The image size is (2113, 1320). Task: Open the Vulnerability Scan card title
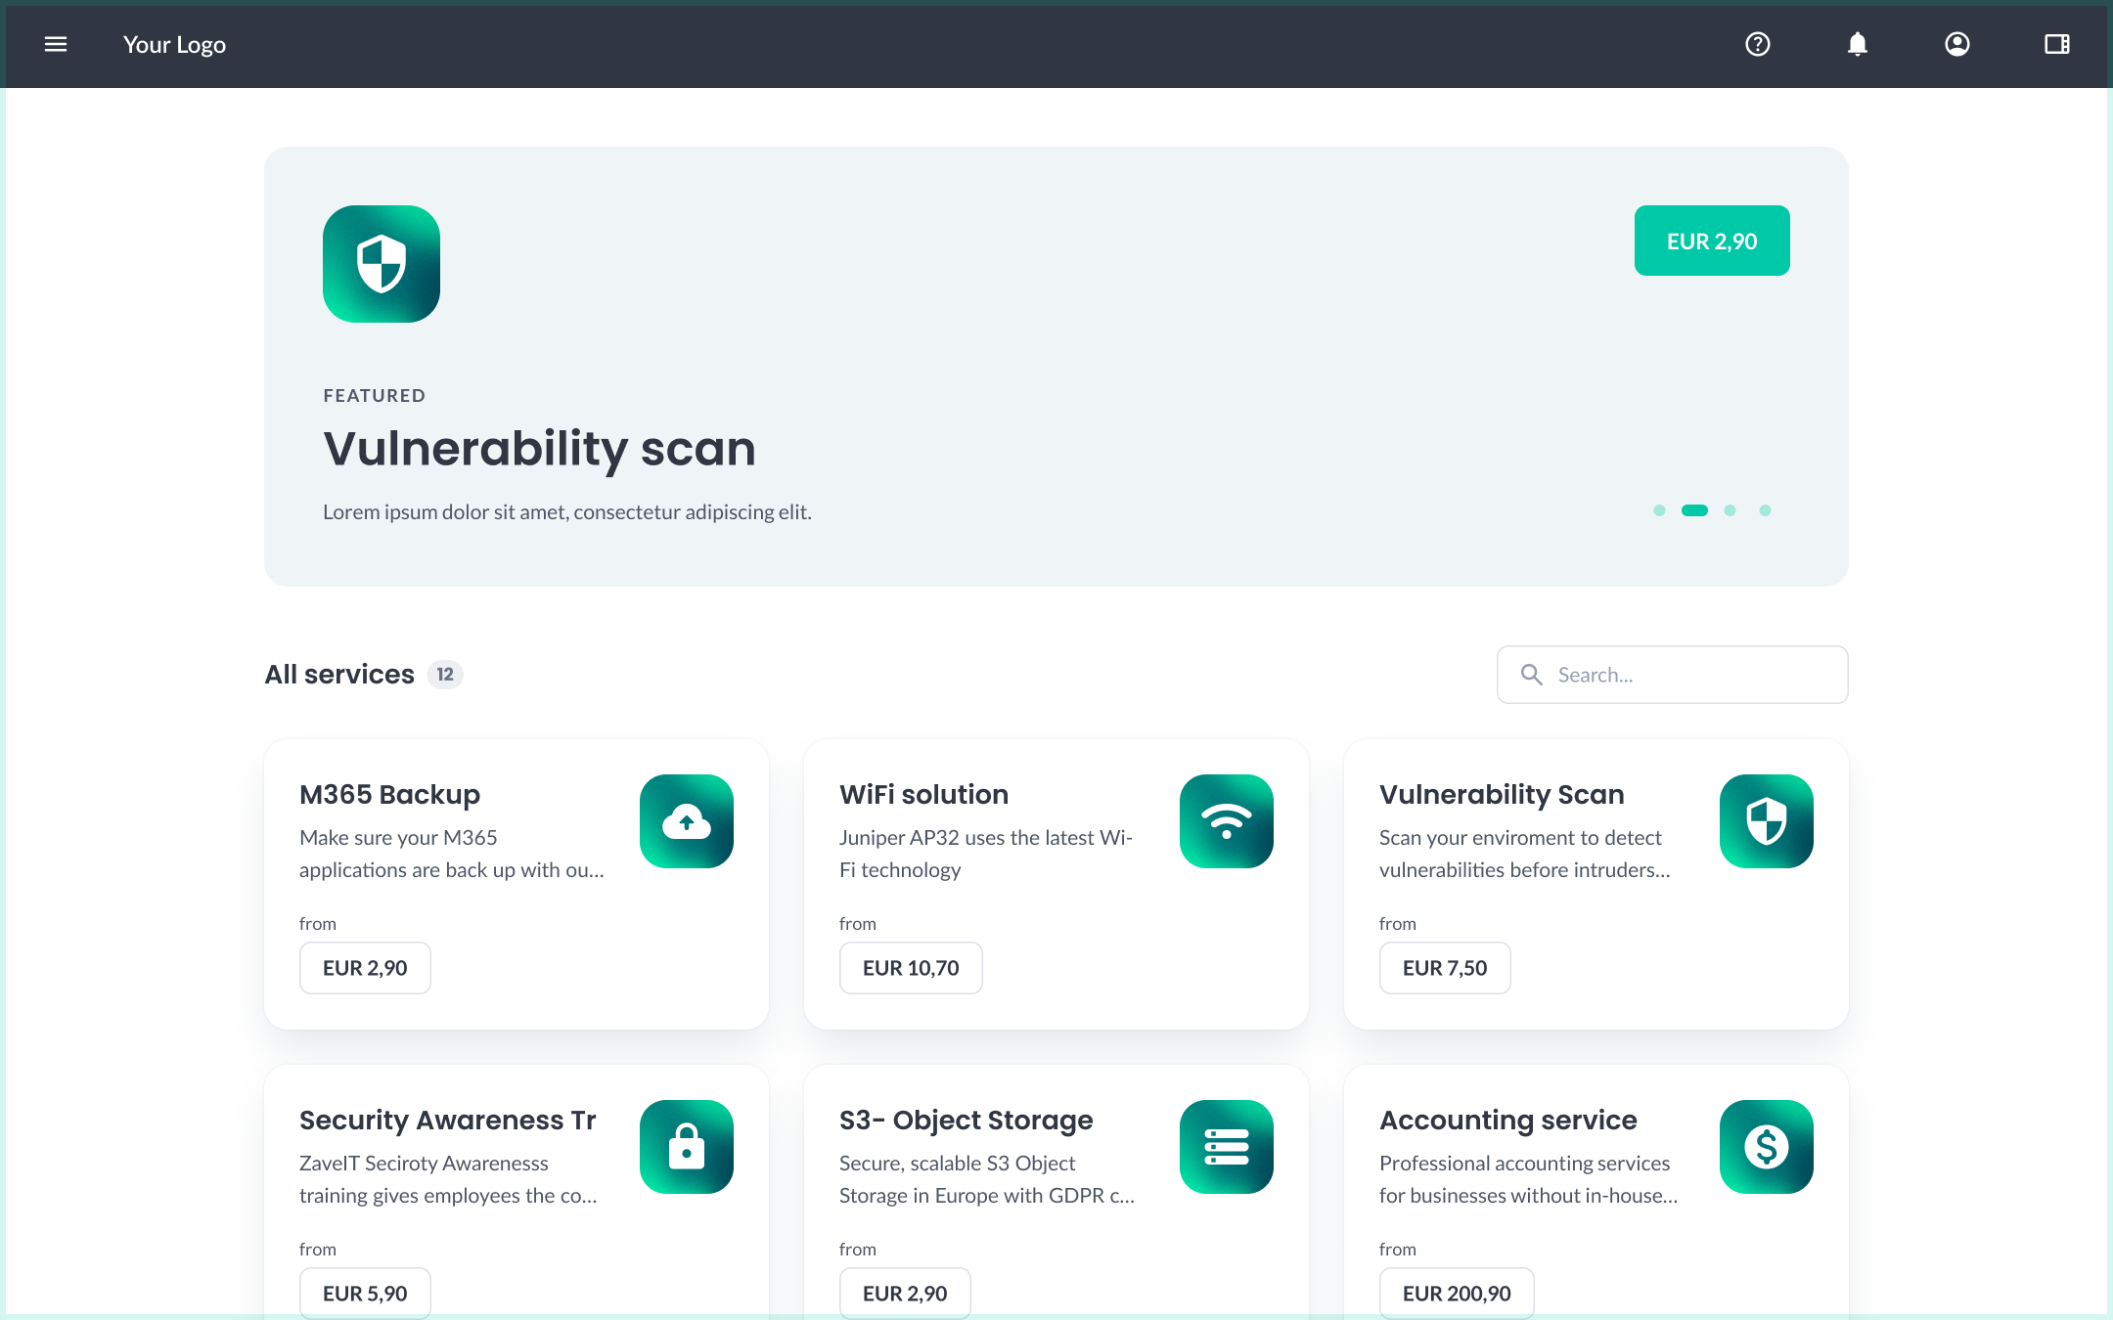(1502, 795)
